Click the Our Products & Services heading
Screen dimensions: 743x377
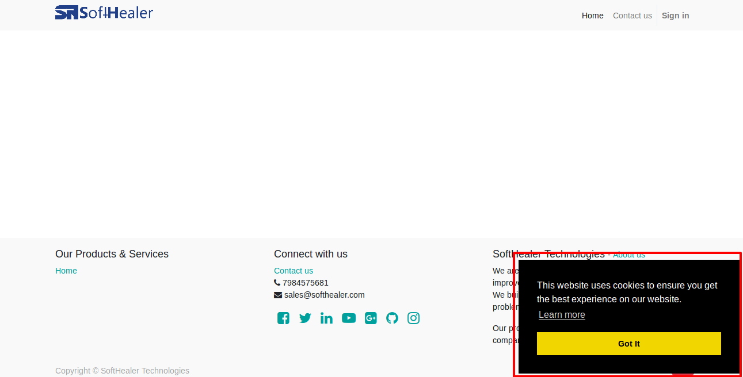pyautogui.click(x=112, y=254)
